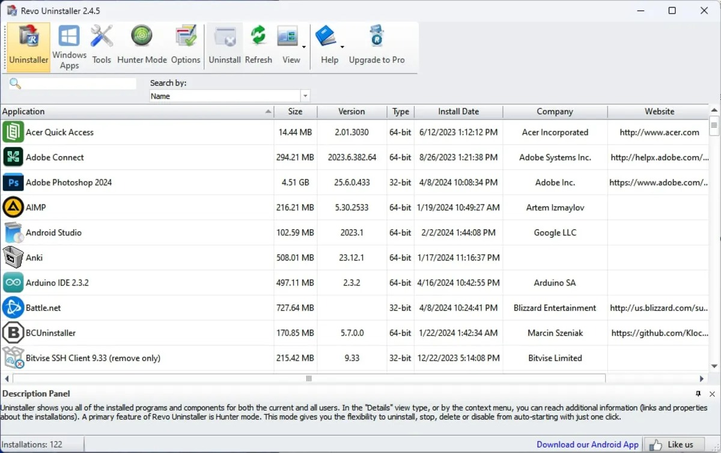Sort by Application column header
This screenshot has width=721, height=453.
click(137, 112)
